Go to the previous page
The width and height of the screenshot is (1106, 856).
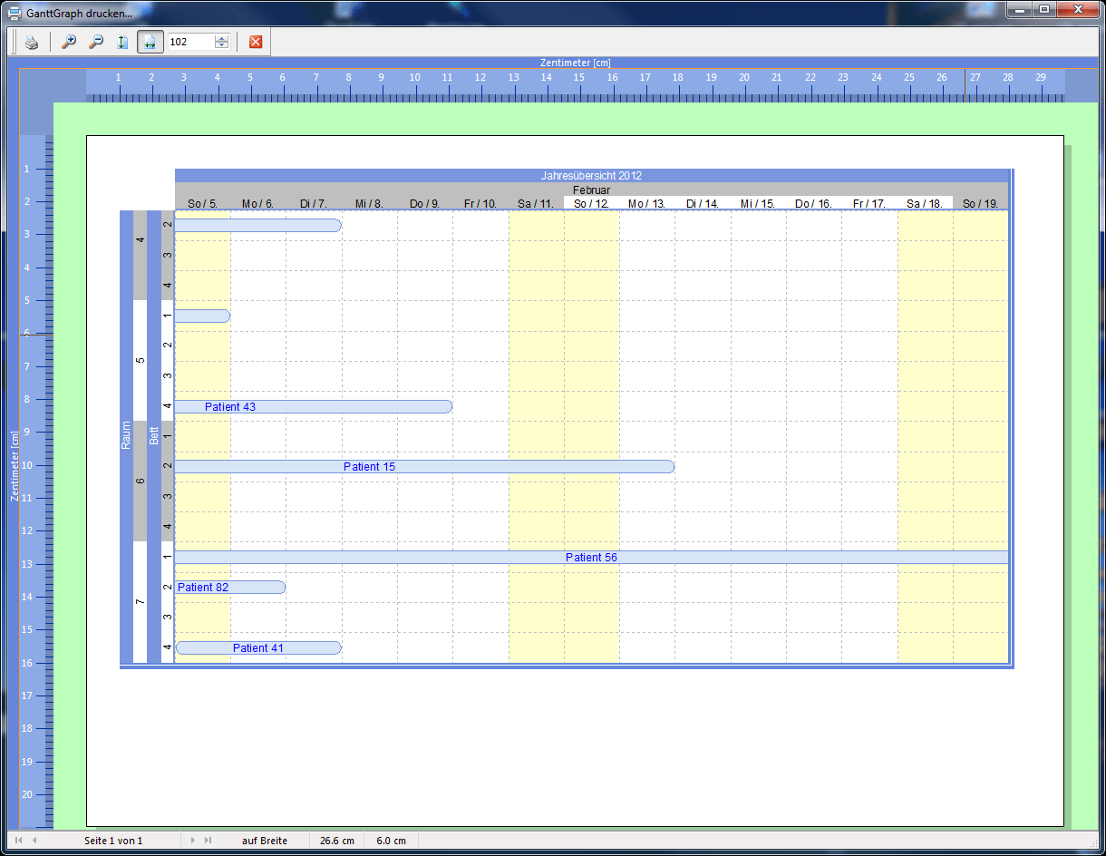click(35, 841)
